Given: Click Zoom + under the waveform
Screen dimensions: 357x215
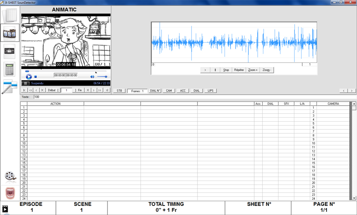Looking at the screenshot, I should click(x=253, y=70).
